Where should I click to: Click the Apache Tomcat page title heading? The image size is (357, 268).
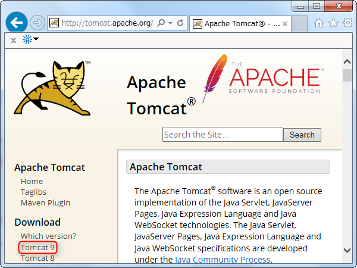pos(161,95)
